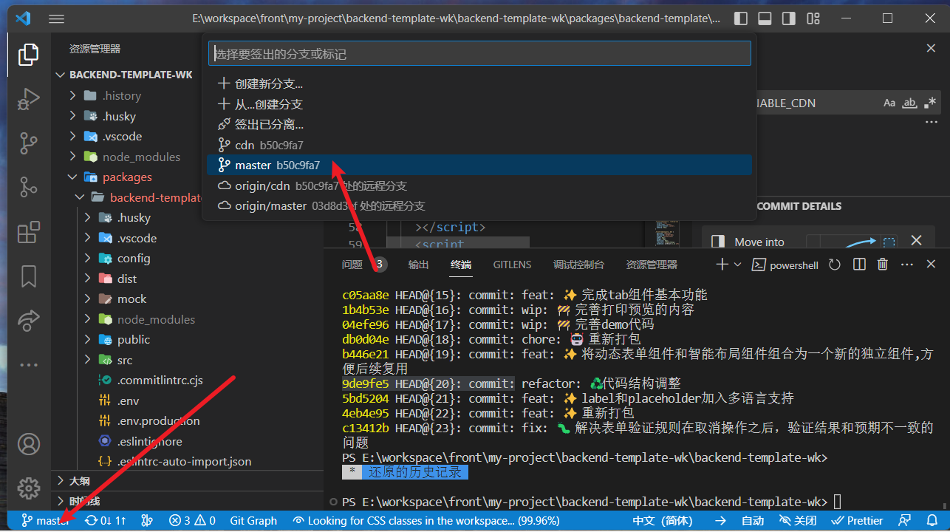Open the Accounts icon in activity bar
This screenshot has height=532, width=950.
click(x=28, y=444)
